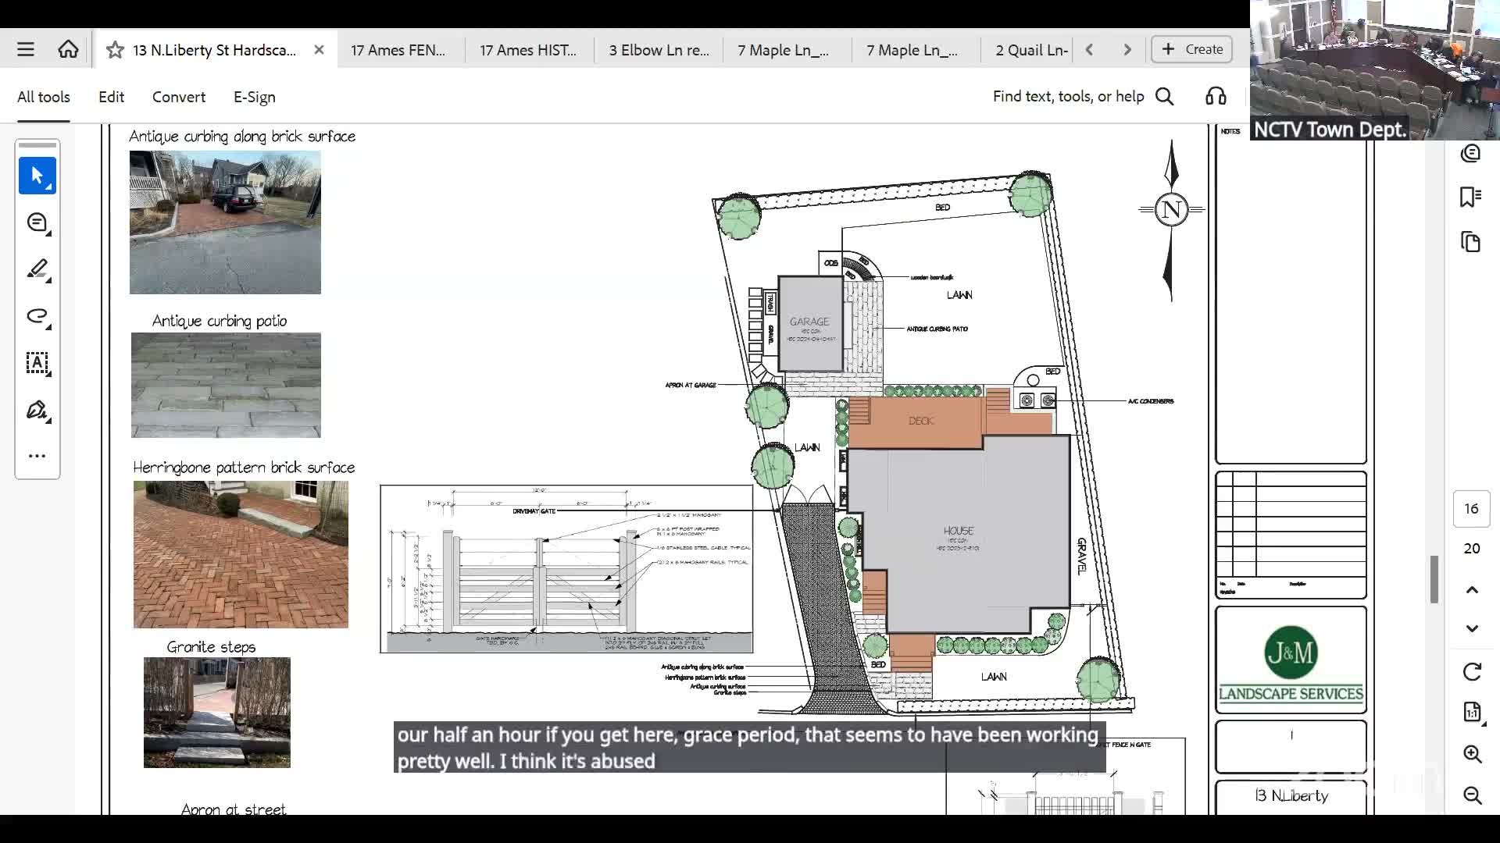This screenshot has width=1500, height=843.
Task: Select the Highlight tool
Action: 37,269
